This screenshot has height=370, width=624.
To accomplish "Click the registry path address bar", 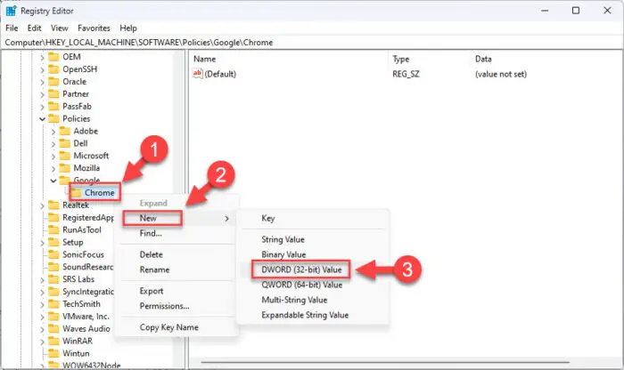I will click(312, 43).
